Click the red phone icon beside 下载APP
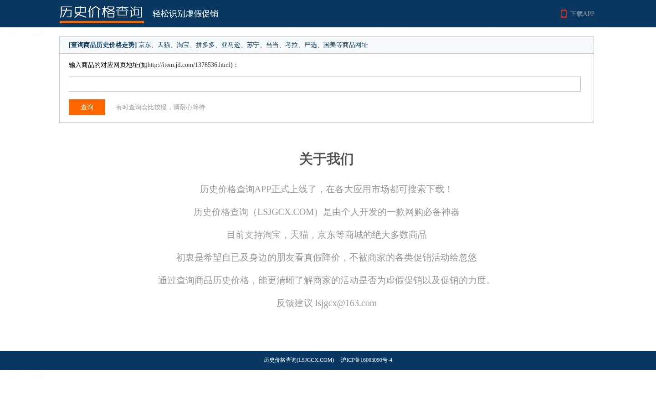The height and width of the screenshot is (410, 656). [x=564, y=14]
